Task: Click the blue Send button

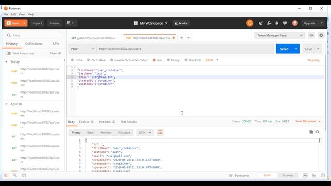Action: 284,49
